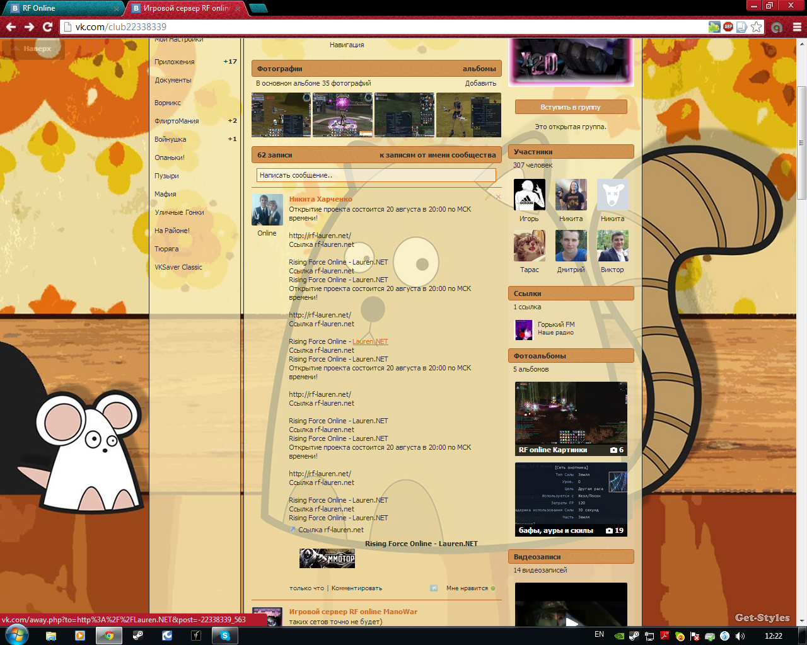This screenshot has height=645, width=807.
Task: Open the NVIDIA tray icon
Action: pyautogui.click(x=619, y=636)
